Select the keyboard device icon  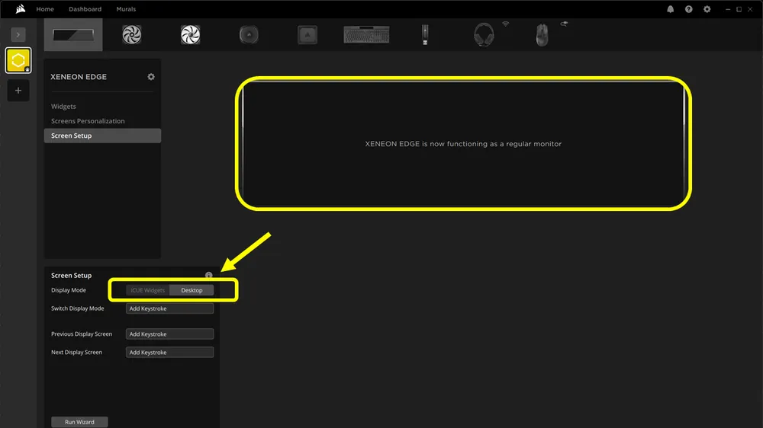pyautogui.click(x=366, y=34)
